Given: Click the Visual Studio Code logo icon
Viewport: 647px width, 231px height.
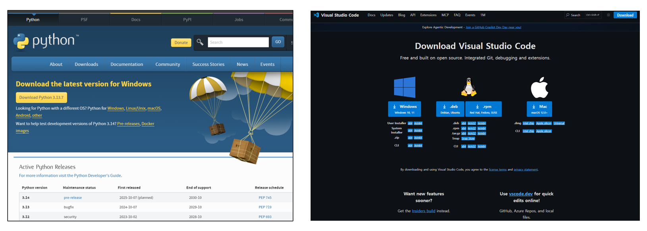Looking at the screenshot, I should tap(316, 15).
